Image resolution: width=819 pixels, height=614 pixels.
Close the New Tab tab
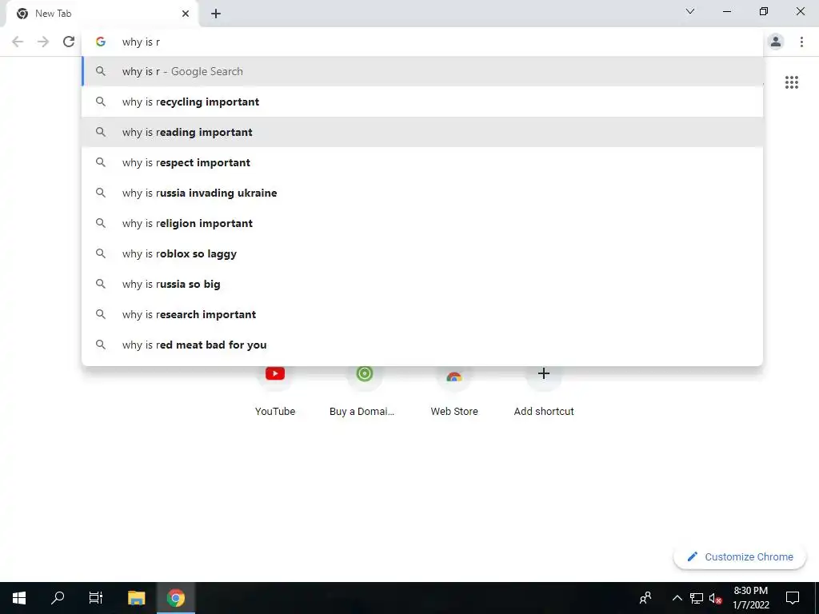[x=186, y=14]
